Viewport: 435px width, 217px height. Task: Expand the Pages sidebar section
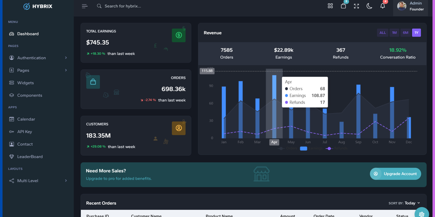click(x=24, y=70)
